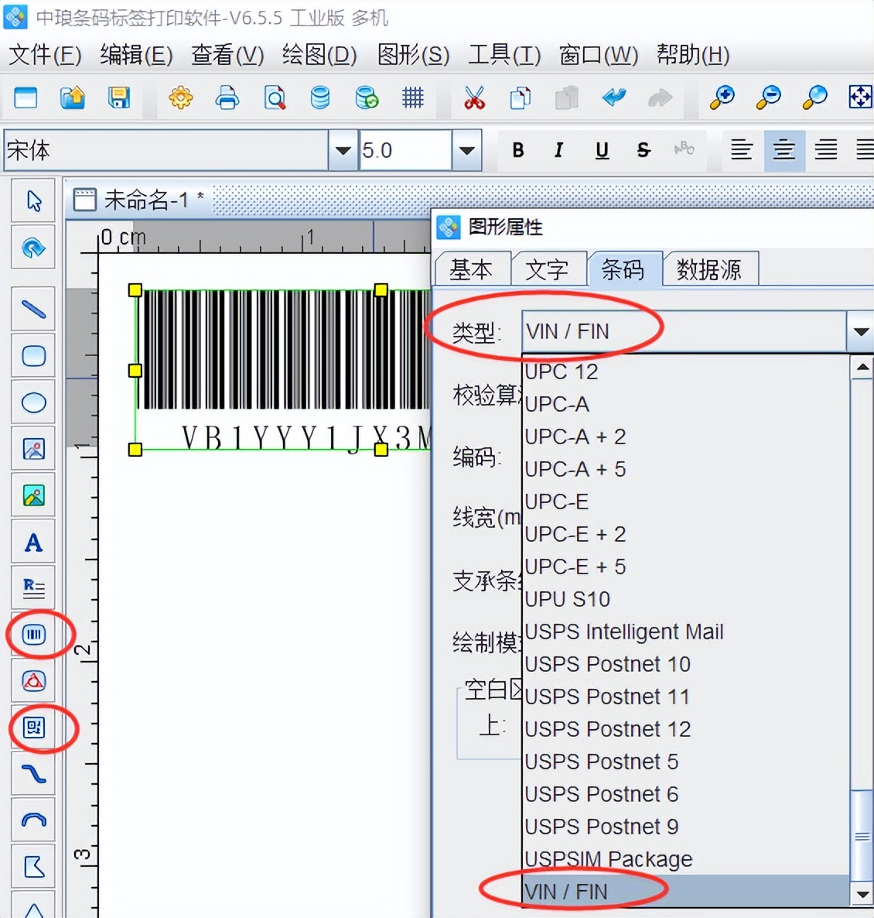The height and width of the screenshot is (918, 874).
Task: Switch to the 数据源 tab
Action: (x=709, y=270)
